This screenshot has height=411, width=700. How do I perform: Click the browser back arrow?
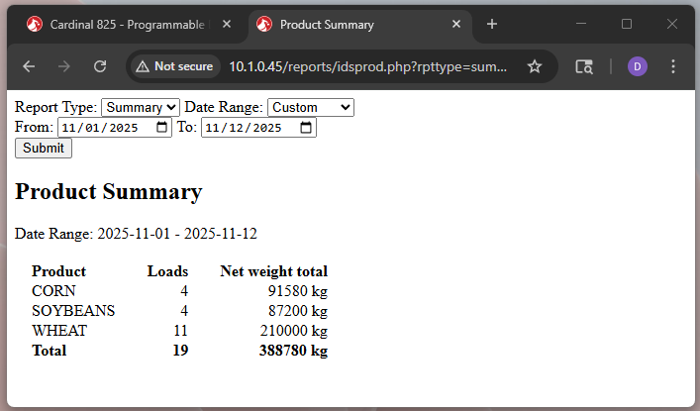(x=29, y=66)
